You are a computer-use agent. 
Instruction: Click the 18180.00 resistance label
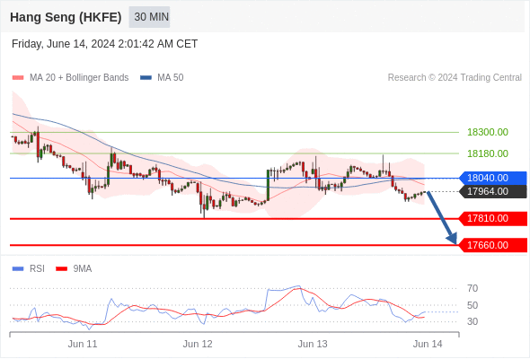(488, 153)
